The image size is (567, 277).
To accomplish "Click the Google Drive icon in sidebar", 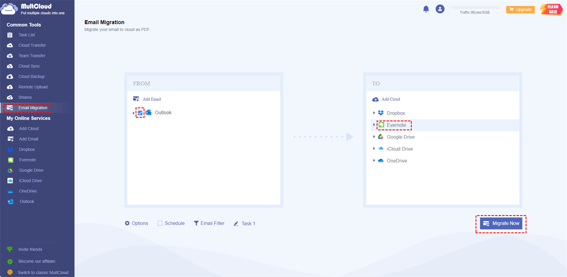I will click(11, 170).
